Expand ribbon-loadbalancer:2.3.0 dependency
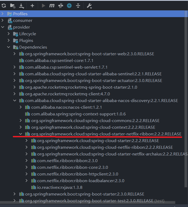Screen dimensions: 188x207 pos(26,181)
